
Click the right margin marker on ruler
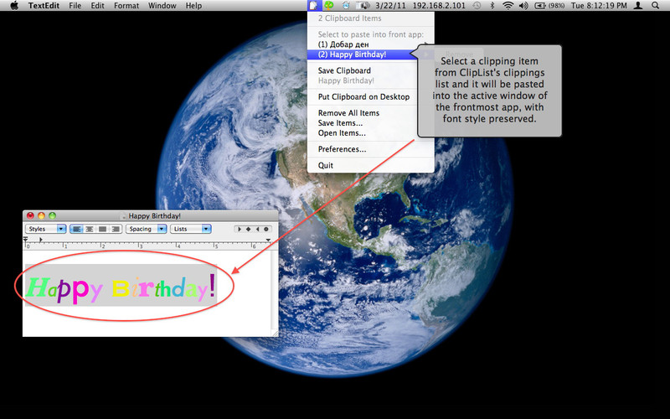coord(268,241)
